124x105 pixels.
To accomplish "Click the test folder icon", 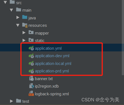I will click(x=19, y=101).
